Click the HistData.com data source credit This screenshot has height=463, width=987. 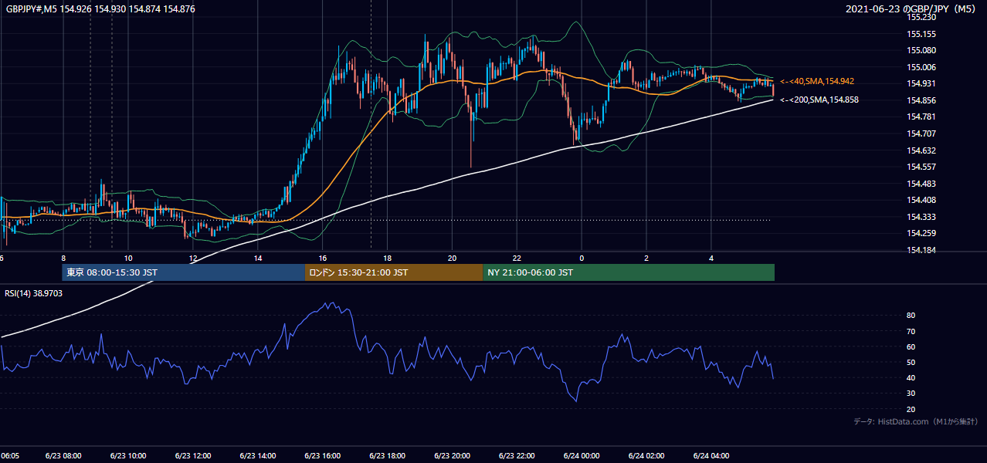pos(916,421)
